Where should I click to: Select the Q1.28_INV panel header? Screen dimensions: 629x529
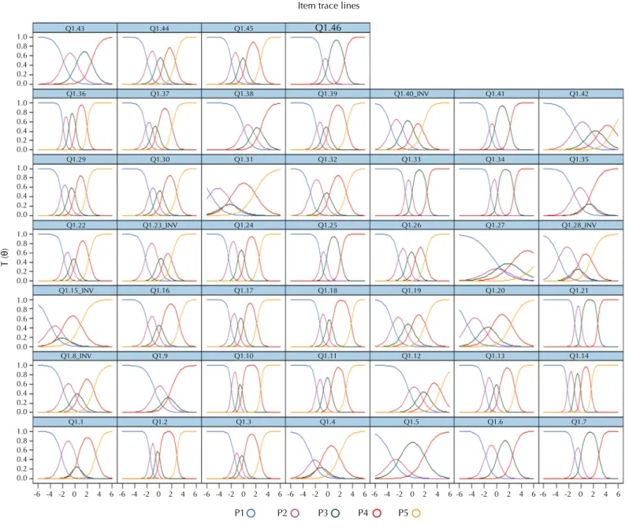(581, 225)
